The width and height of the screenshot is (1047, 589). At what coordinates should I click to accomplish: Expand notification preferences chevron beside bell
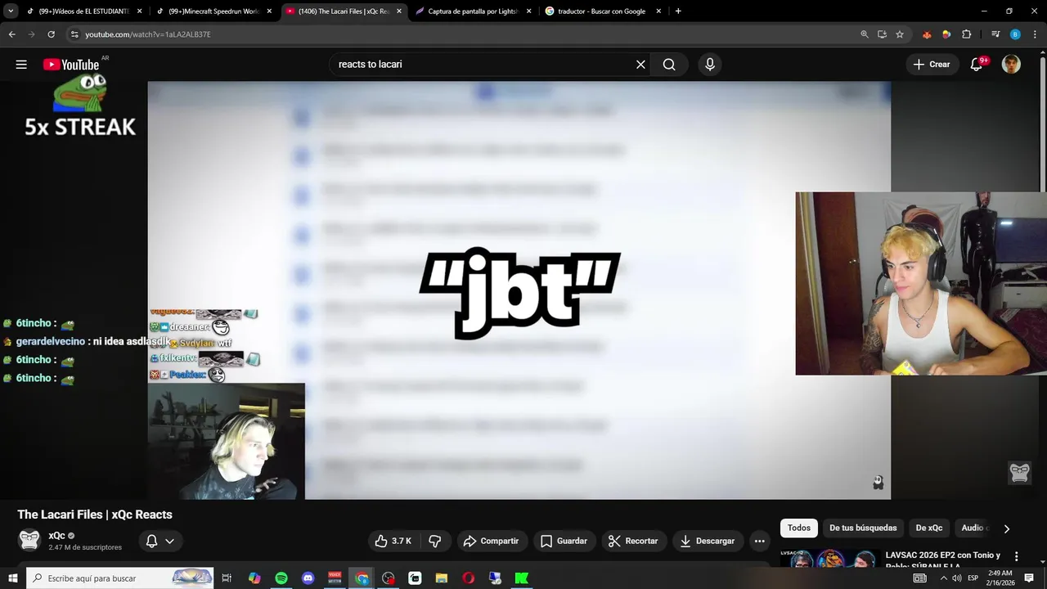tap(169, 541)
